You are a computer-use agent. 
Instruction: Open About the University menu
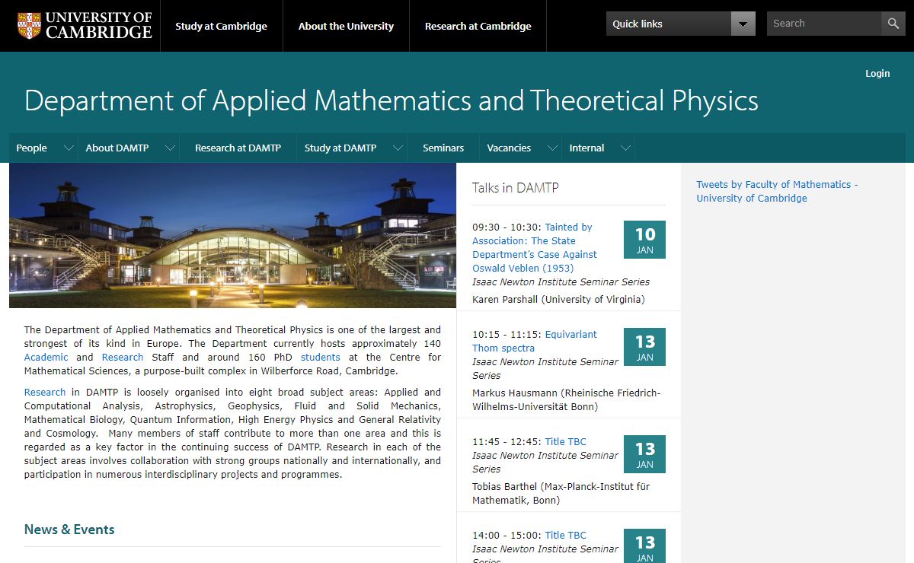346,26
